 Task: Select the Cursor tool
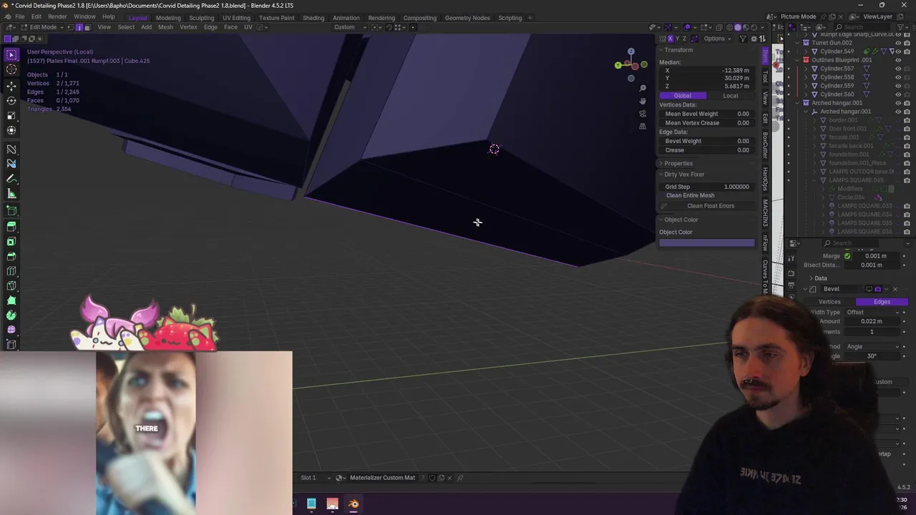11,69
